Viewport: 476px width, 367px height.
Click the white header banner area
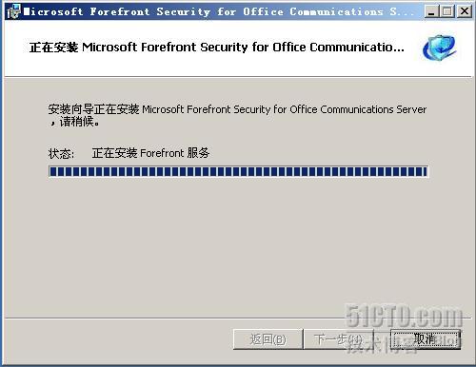[238, 49]
